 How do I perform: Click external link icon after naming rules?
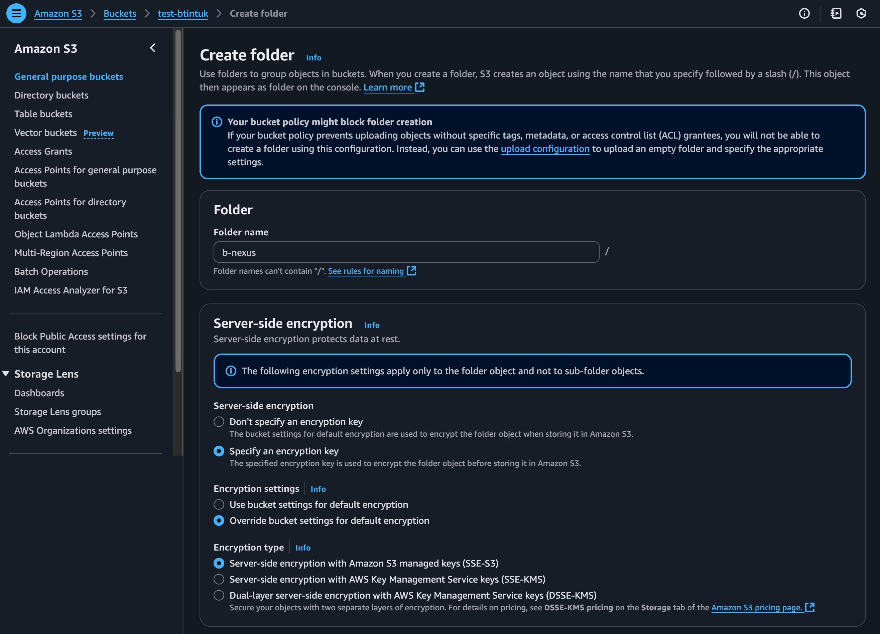coord(411,271)
